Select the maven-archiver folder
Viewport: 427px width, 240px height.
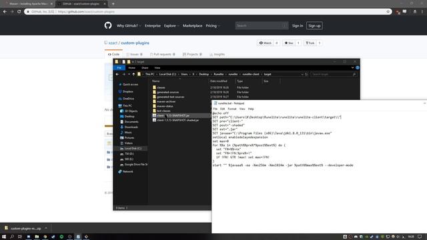pos(166,101)
